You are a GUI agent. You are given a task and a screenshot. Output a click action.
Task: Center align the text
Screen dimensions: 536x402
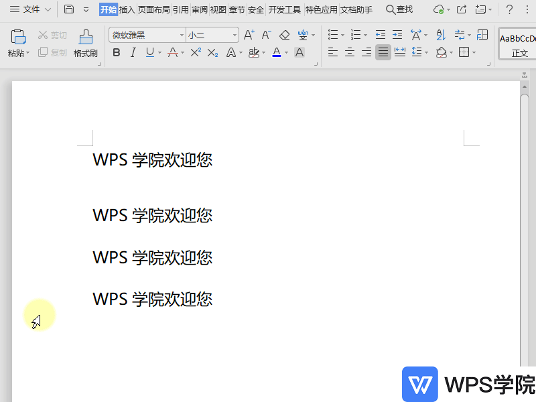pyautogui.click(x=349, y=53)
